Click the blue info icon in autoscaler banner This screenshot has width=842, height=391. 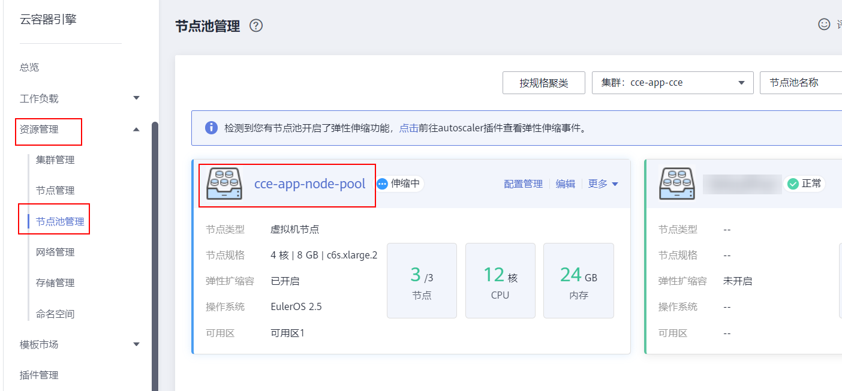[x=210, y=127]
